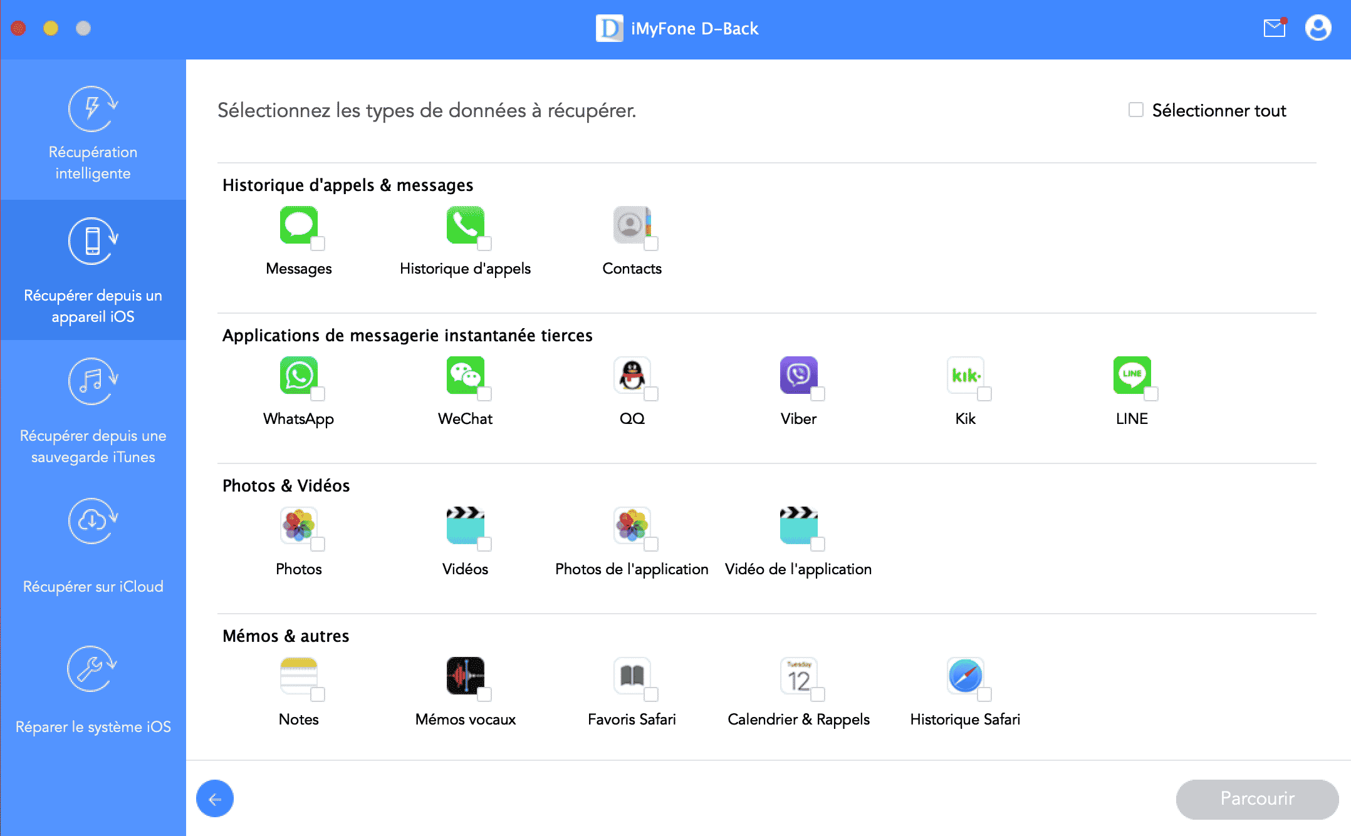This screenshot has height=836, width=1351.
Task: Click the WeChat icon
Action: point(466,375)
